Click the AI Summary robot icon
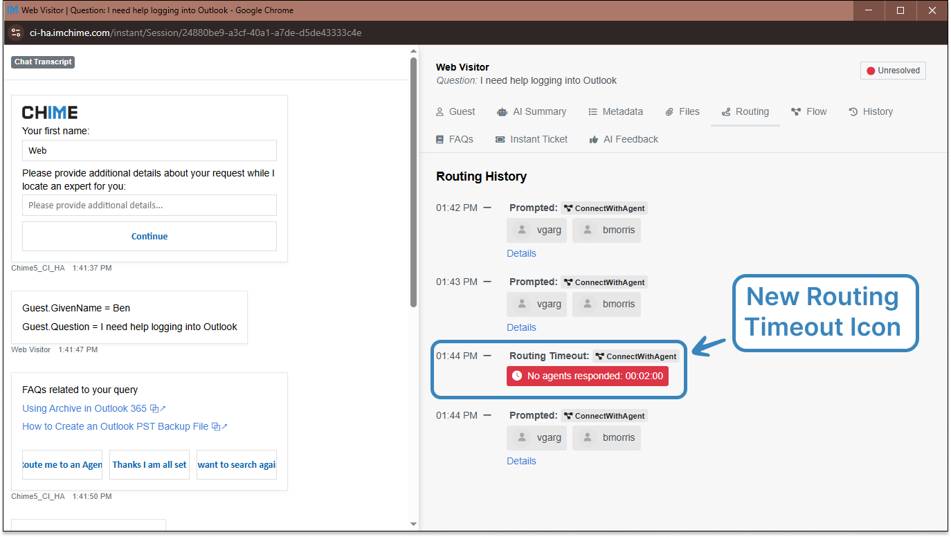The height and width of the screenshot is (537, 951). [502, 112]
